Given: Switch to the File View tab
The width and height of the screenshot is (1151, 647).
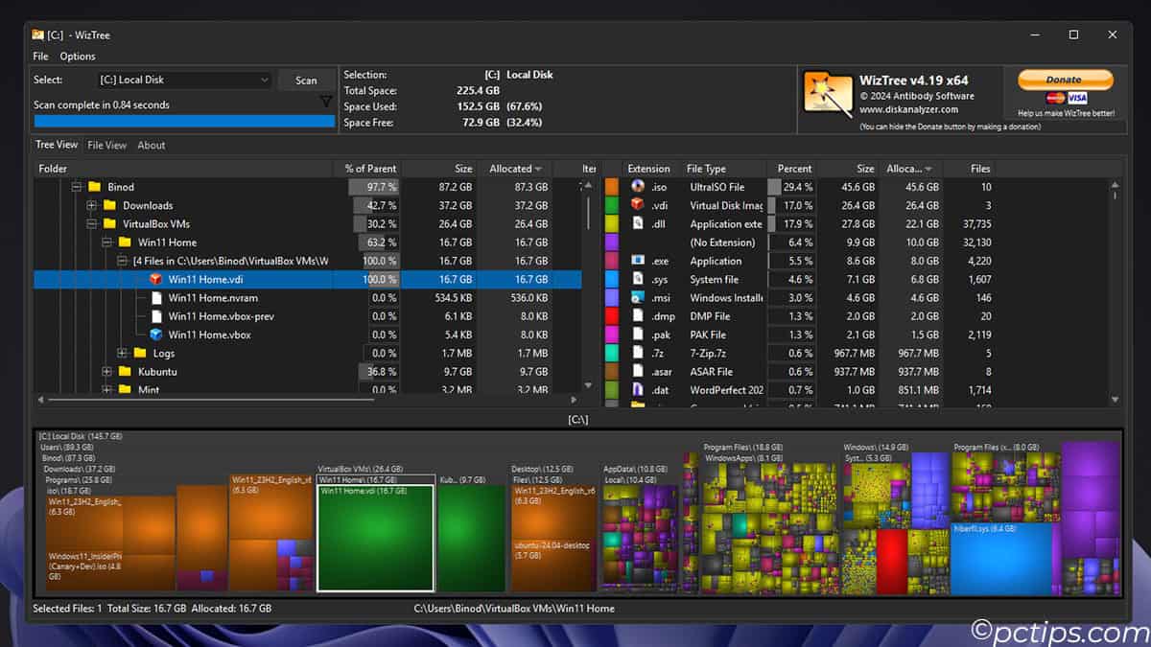Looking at the screenshot, I should click(x=106, y=145).
